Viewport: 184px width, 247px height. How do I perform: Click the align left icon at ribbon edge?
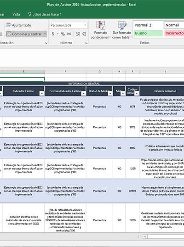pos(1,34)
